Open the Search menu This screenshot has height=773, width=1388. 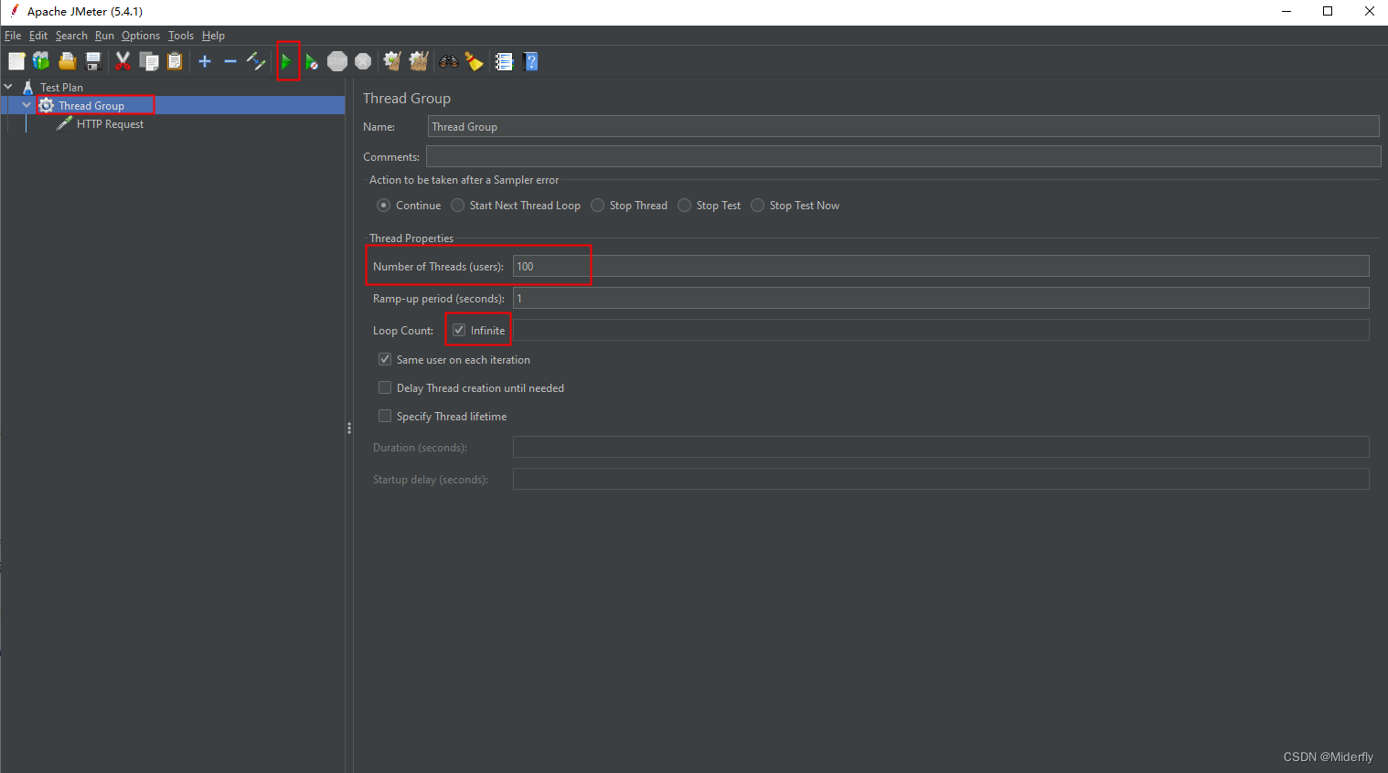coord(71,36)
